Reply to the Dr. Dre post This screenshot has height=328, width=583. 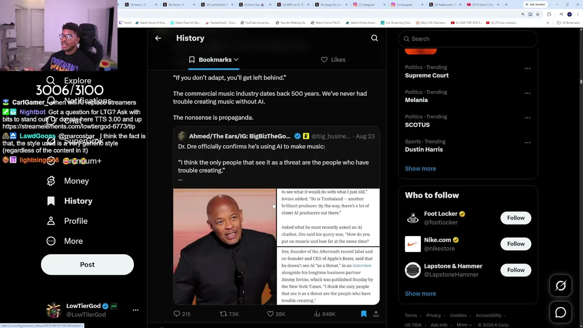point(177,314)
